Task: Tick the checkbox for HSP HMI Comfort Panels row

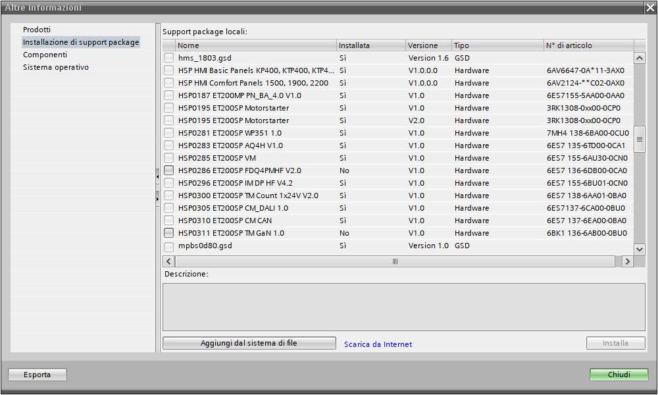Action: [168, 83]
